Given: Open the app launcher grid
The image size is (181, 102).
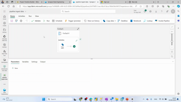Looking at the screenshot, I should coord(5,11).
